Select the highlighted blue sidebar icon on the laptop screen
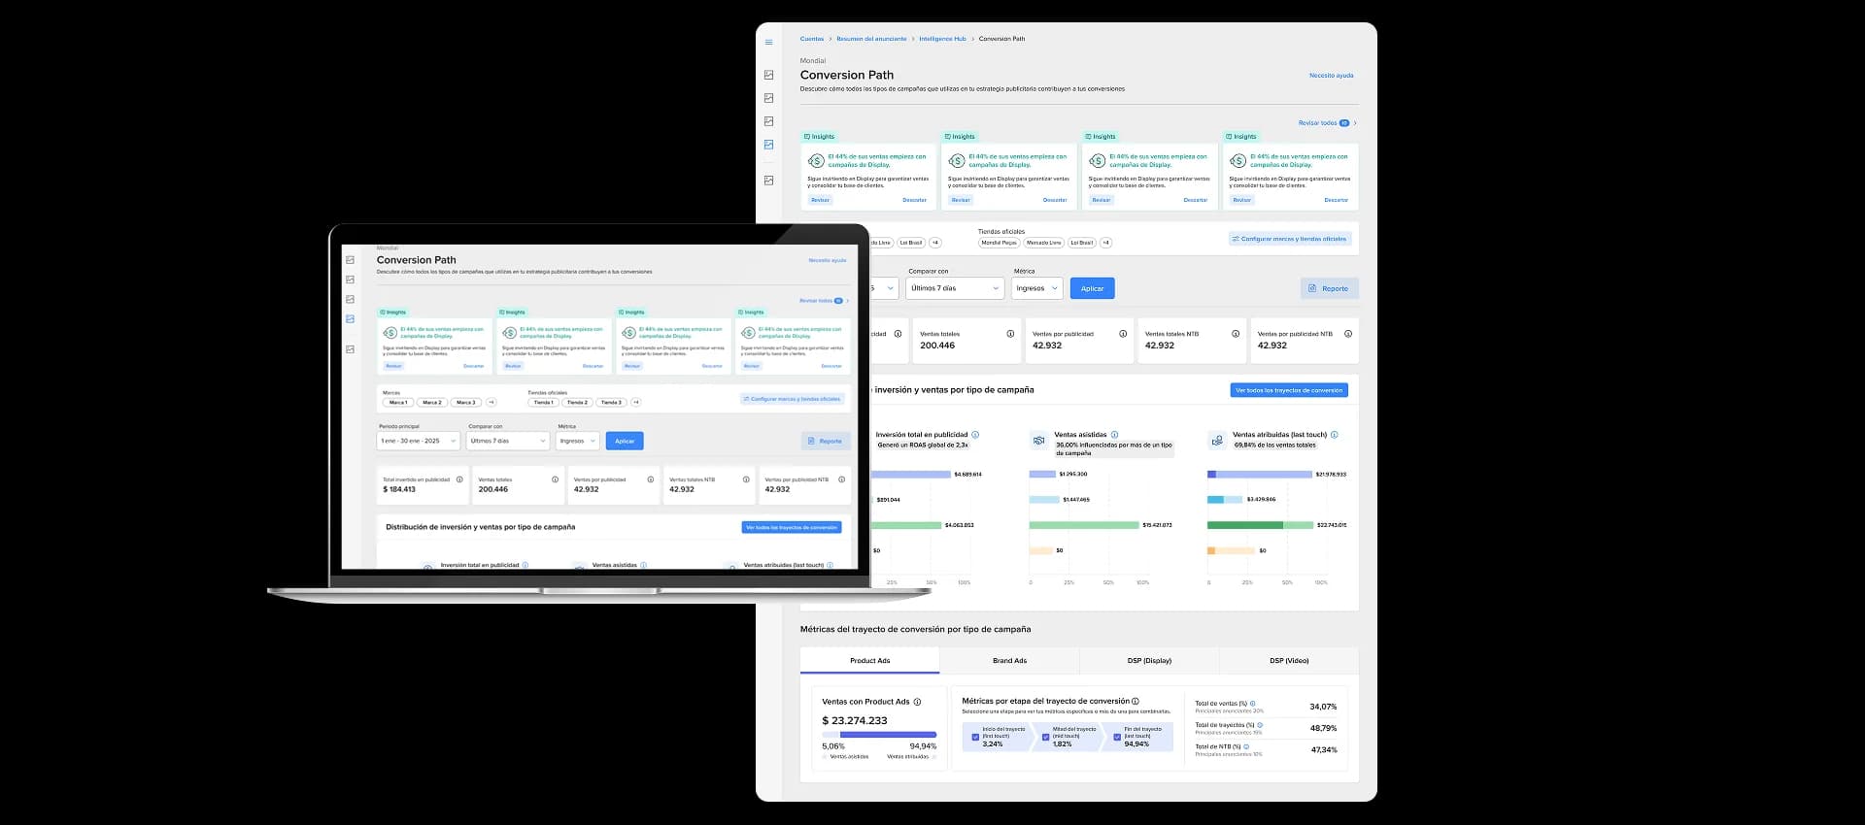Screen dimensions: 1865x825 (350, 318)
